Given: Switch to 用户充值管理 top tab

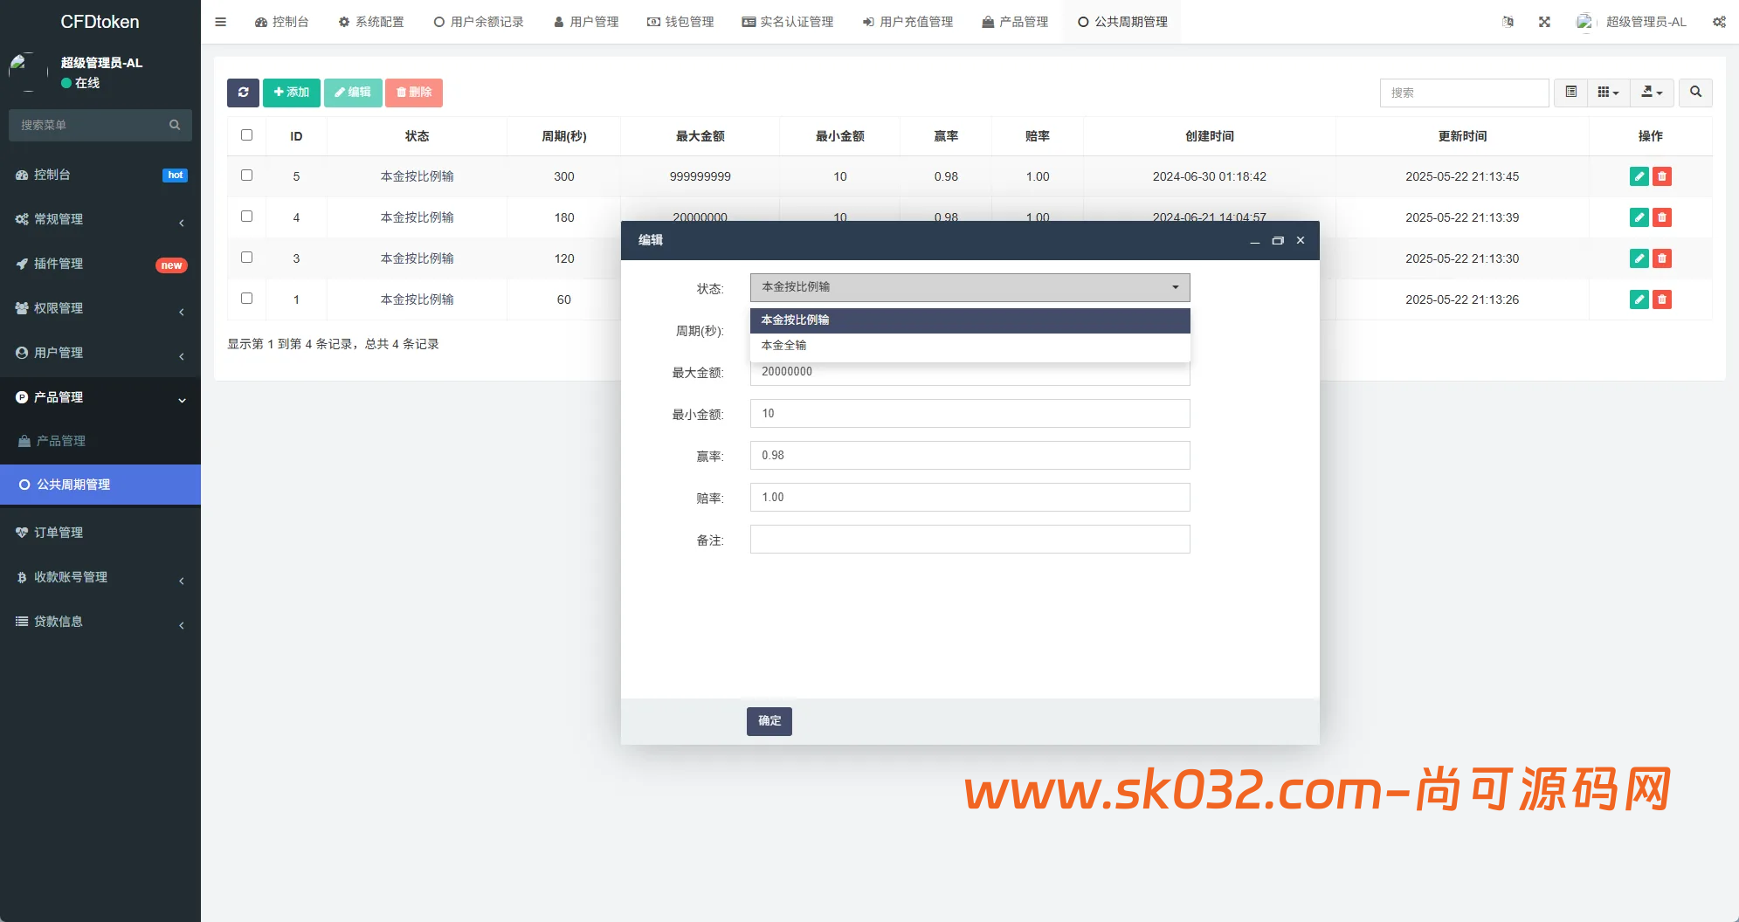Looking at the screenshot, I should pyautogui.click(x=907, y=22).
